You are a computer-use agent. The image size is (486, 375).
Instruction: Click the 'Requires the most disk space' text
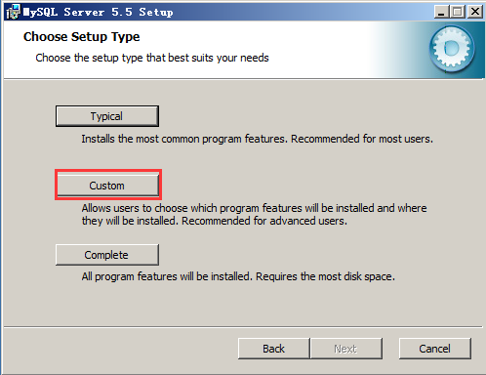pos(325,276)
